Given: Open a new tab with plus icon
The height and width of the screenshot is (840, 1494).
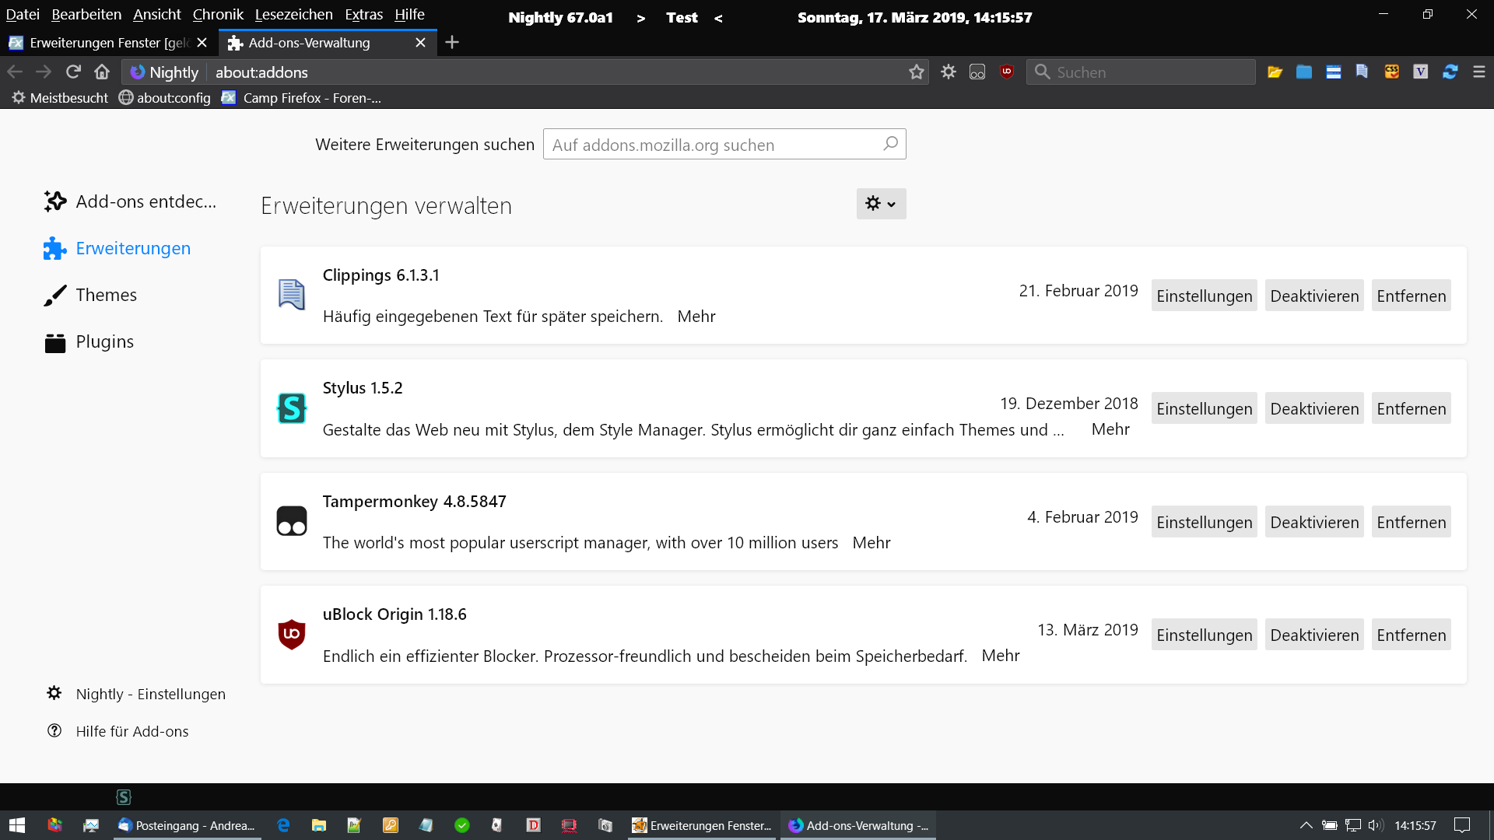Looking at the screenshot, I should 452,42.
